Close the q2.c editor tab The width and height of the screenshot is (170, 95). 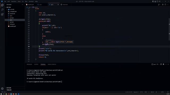coord(58,4)
